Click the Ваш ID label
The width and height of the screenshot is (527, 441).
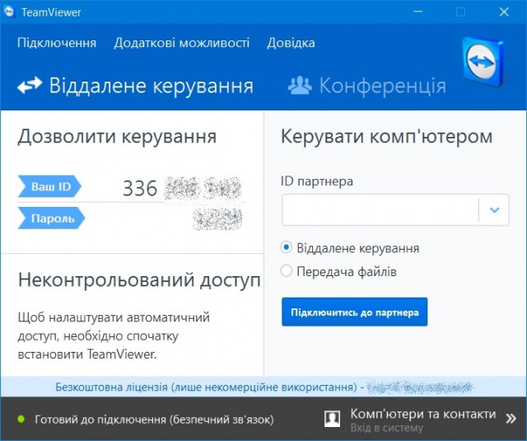(49, 186)
